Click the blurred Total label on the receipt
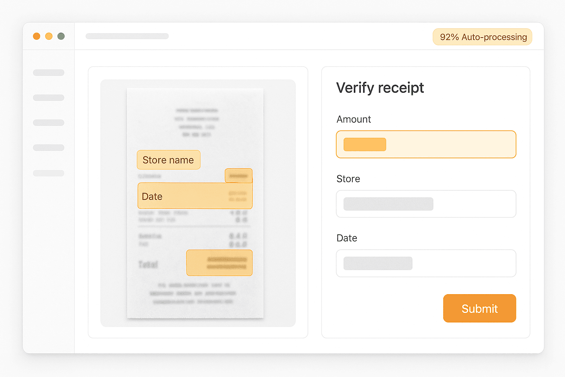Image resolution: width=565 pixels, height=377 pixels. tap(148, 264)
